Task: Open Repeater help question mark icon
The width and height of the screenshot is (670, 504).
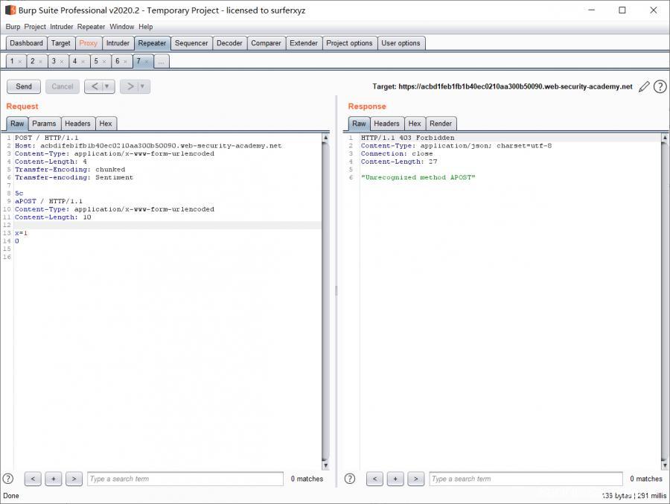Action: 660,87
